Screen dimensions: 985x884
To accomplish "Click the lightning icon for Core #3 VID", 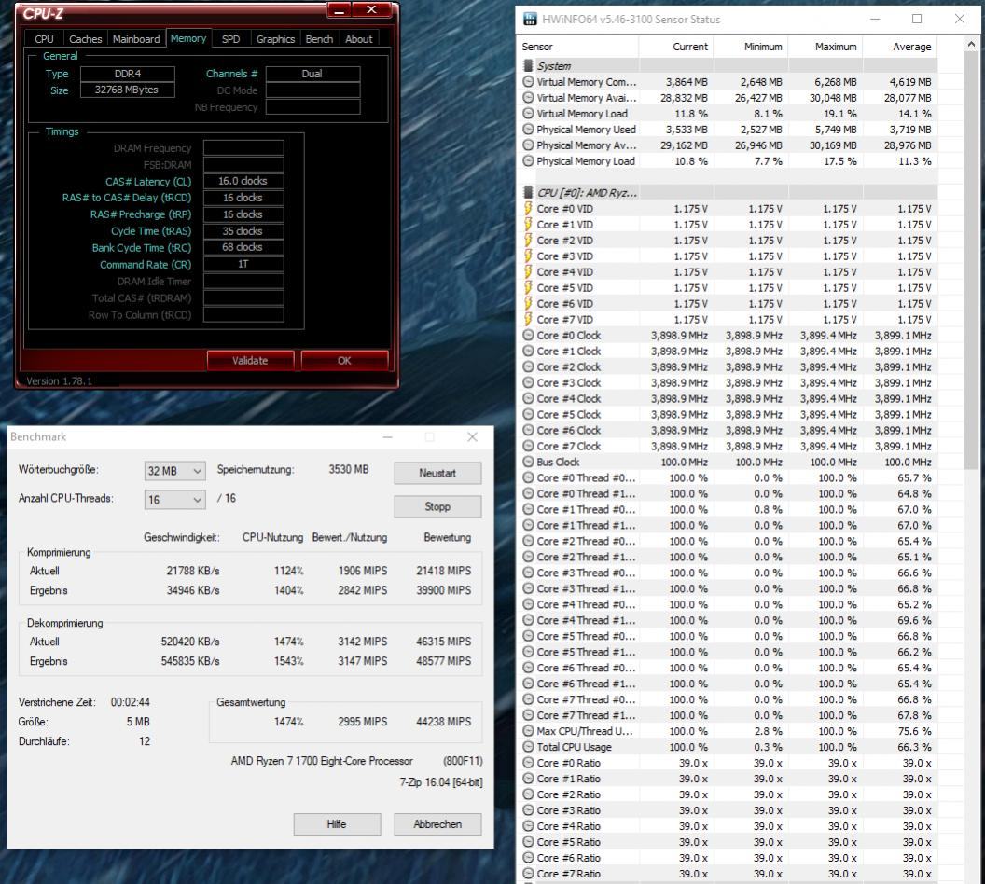I will pos(528,256).
